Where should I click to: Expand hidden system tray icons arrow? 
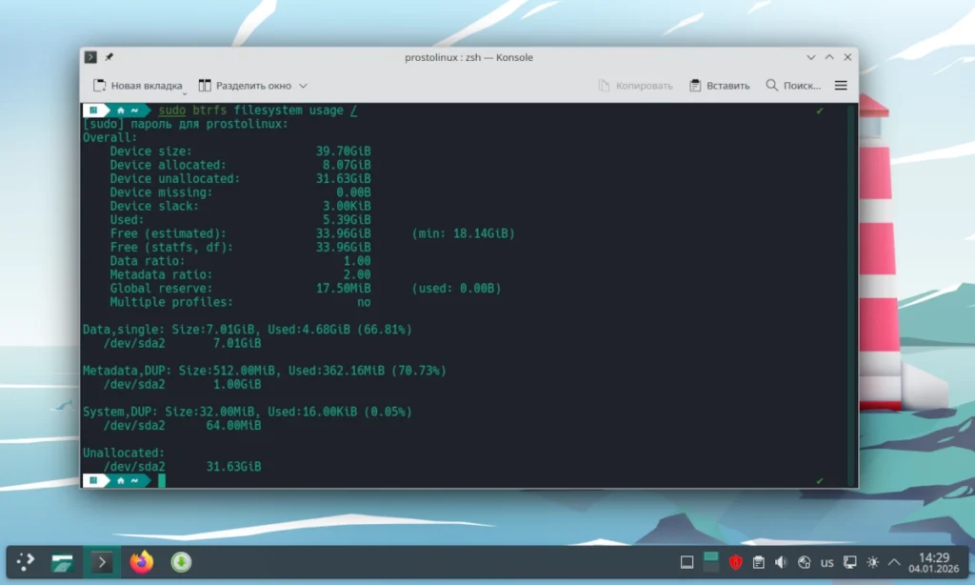(894, 562)
